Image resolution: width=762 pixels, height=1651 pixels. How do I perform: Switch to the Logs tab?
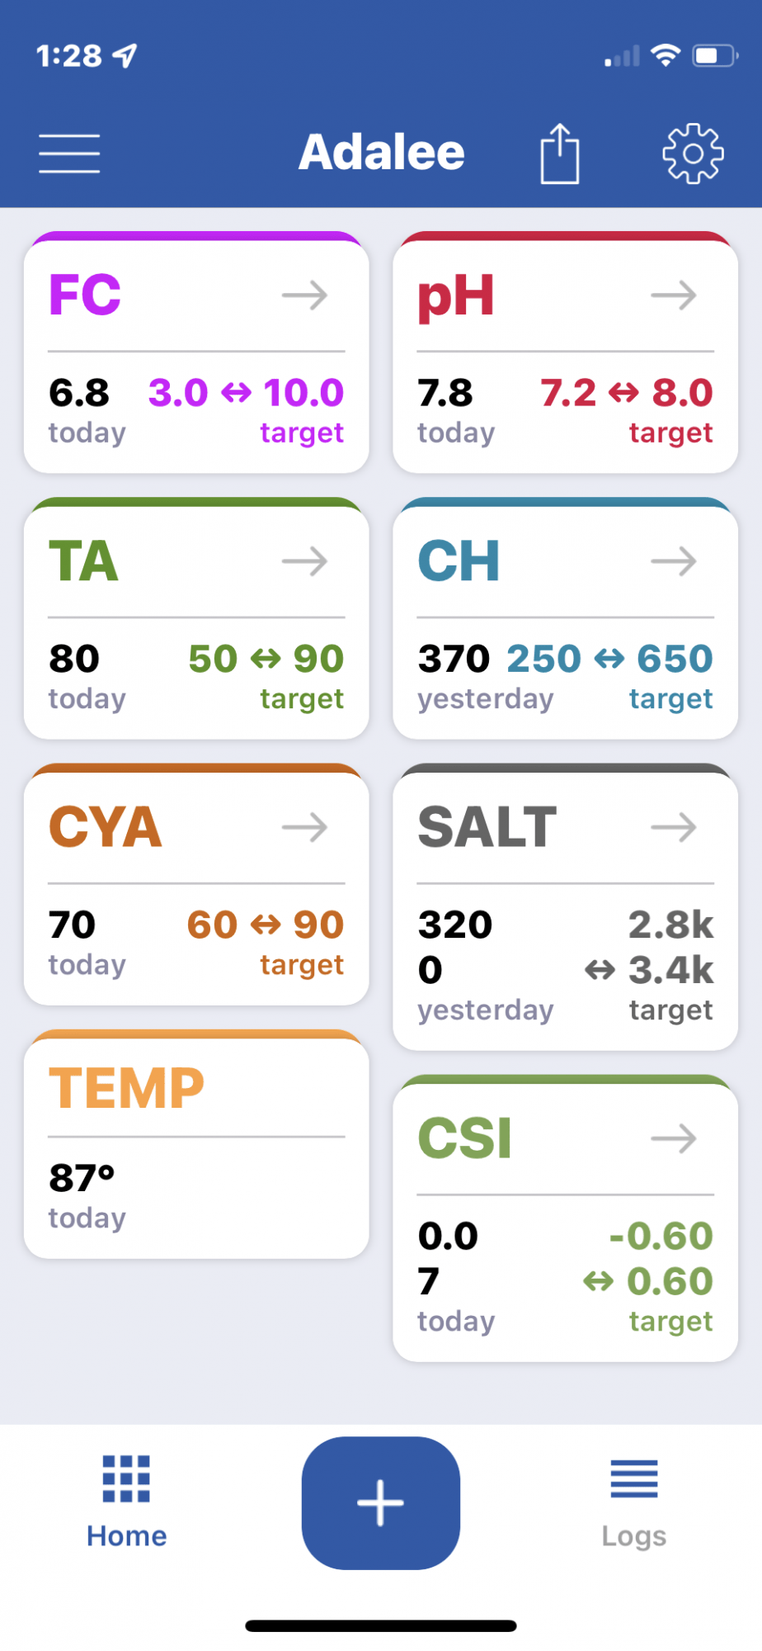click(x=634, y=1502)
